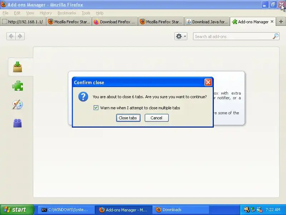This screenshot has height=215, width=286.
Task: Uncheck Warn me when closing multiple tabs
Action: click(x=96, y=108)
